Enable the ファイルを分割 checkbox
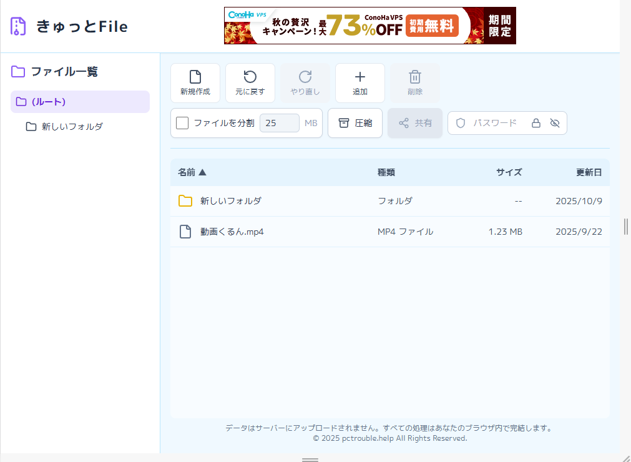This screenshot has height=462, width=631. tap(182, 123)
